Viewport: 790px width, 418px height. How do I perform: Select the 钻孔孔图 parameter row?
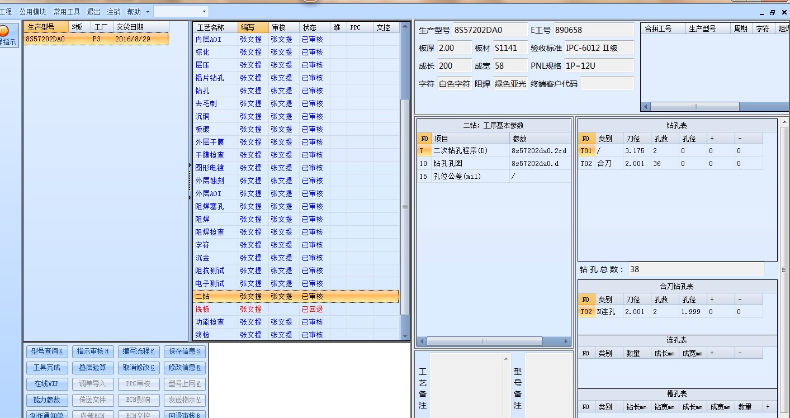point(494,163)
